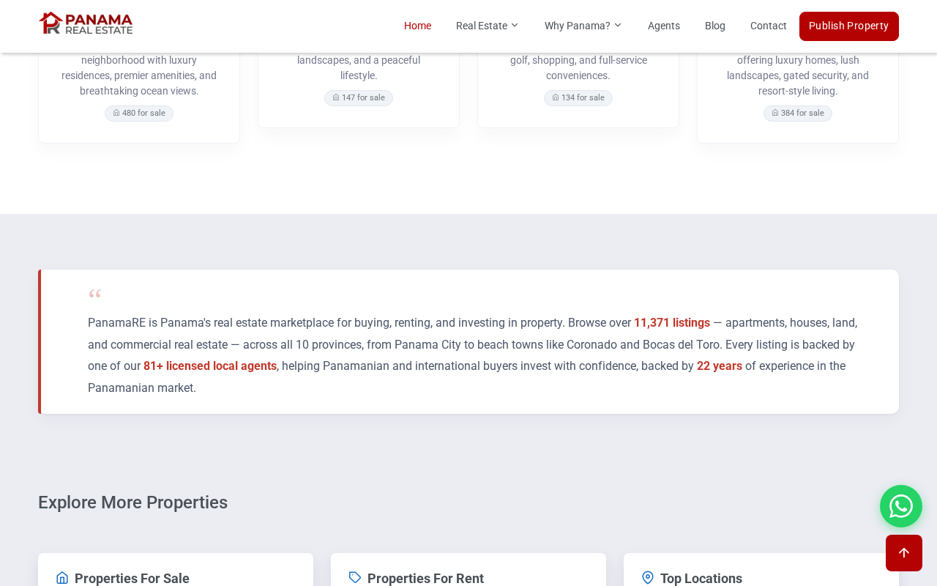937x586 pixels.
Task: Click tag icon beside Properties For Rent
Action: point(355,578)
